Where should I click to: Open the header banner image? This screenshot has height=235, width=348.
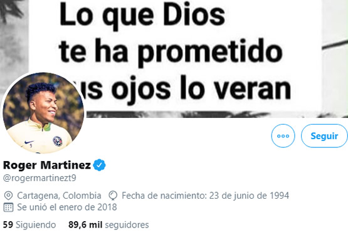174,58
